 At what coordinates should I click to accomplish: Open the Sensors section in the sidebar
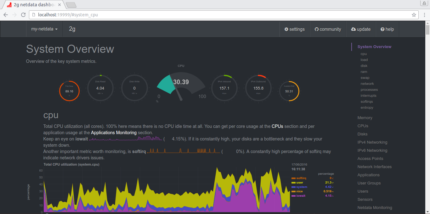[x=365, y=200]
